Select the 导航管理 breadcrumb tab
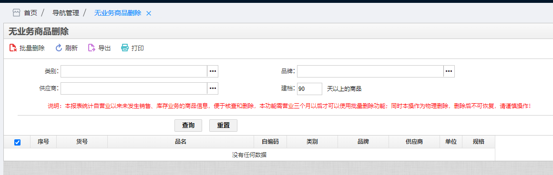Viewport: 553px width, 175px height. pos(66,13)
